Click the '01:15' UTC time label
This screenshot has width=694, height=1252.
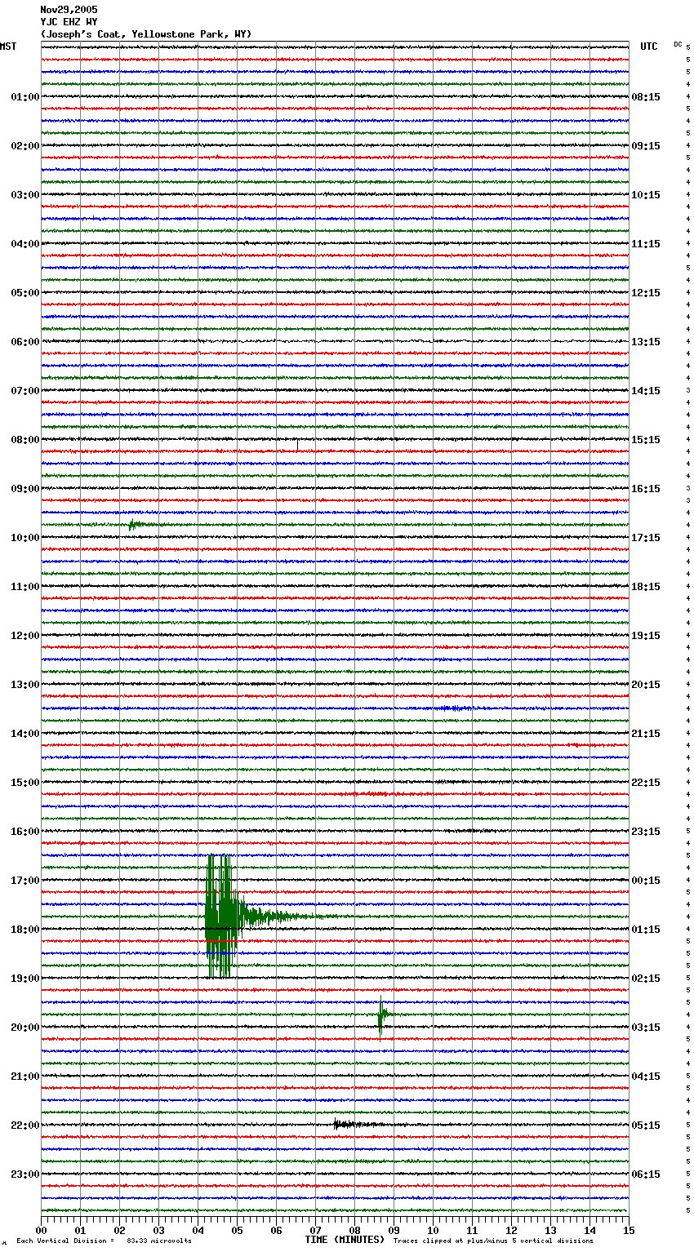[646, 930]
